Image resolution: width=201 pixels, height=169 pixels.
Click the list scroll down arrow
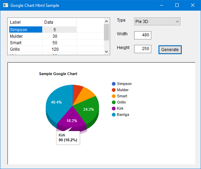coord(106,52)
